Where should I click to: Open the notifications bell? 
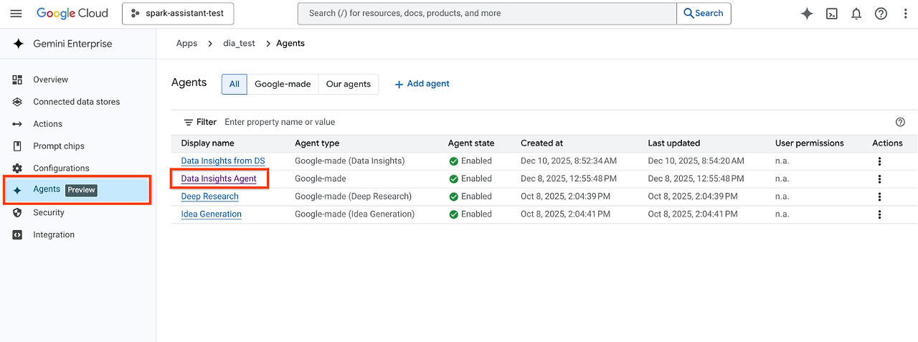click(x=856, y=14)
